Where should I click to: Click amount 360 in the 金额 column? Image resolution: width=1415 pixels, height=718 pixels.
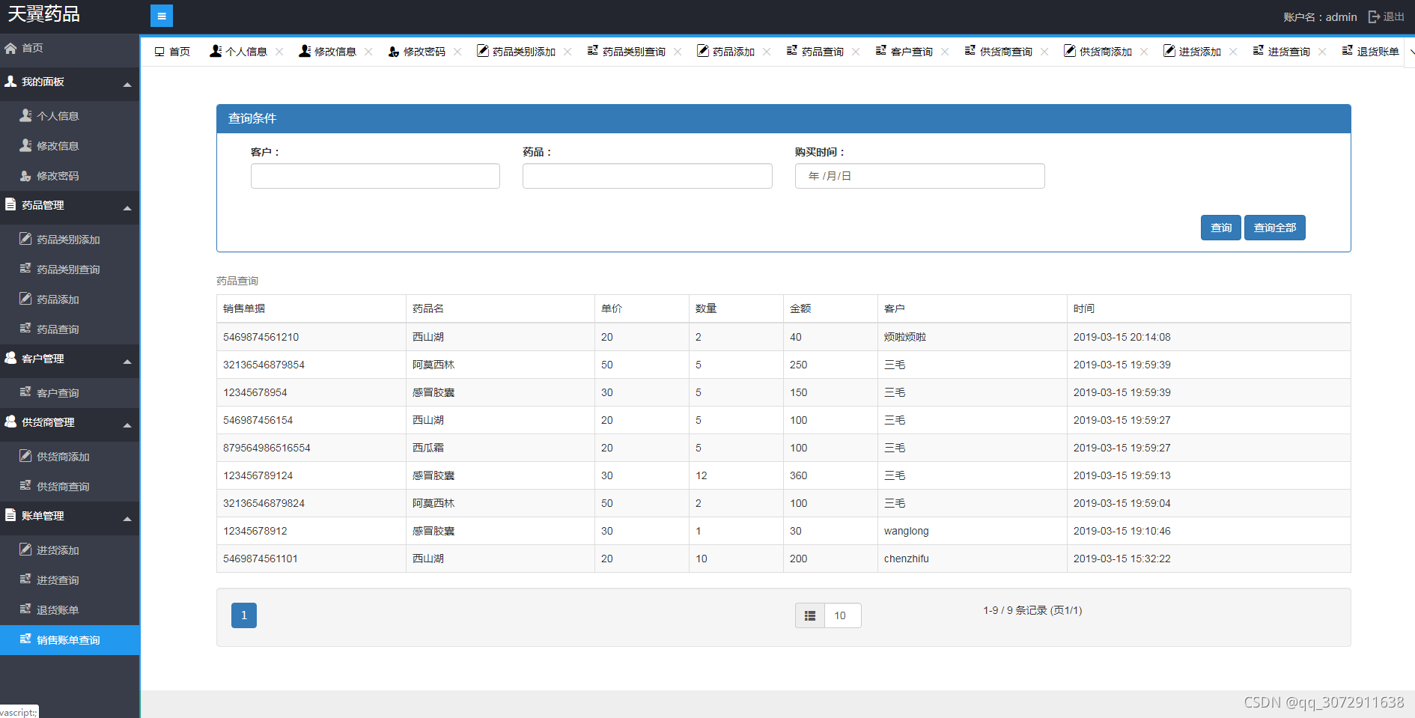click(x=798, y=475)
